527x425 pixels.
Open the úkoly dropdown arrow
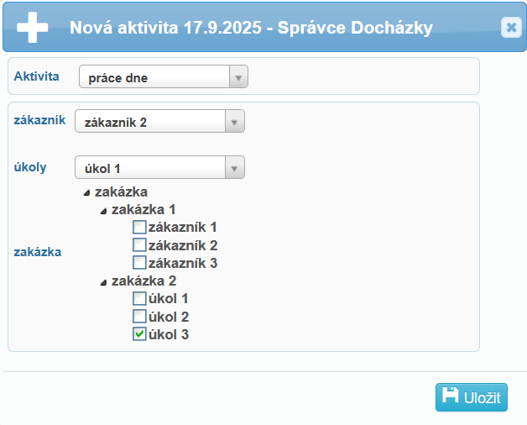pyautogui.click(x=235, y=168)
